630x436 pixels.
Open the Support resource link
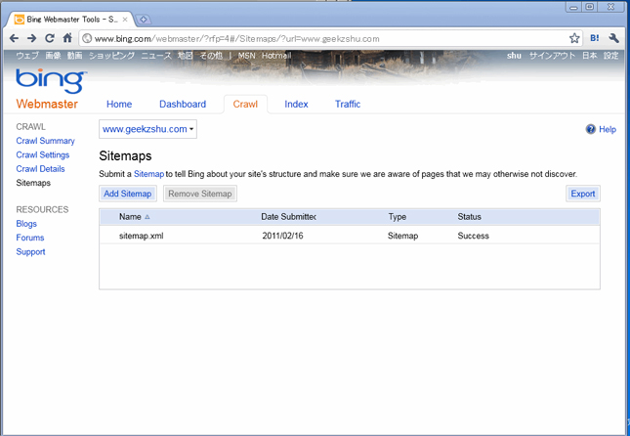[30, 252]
